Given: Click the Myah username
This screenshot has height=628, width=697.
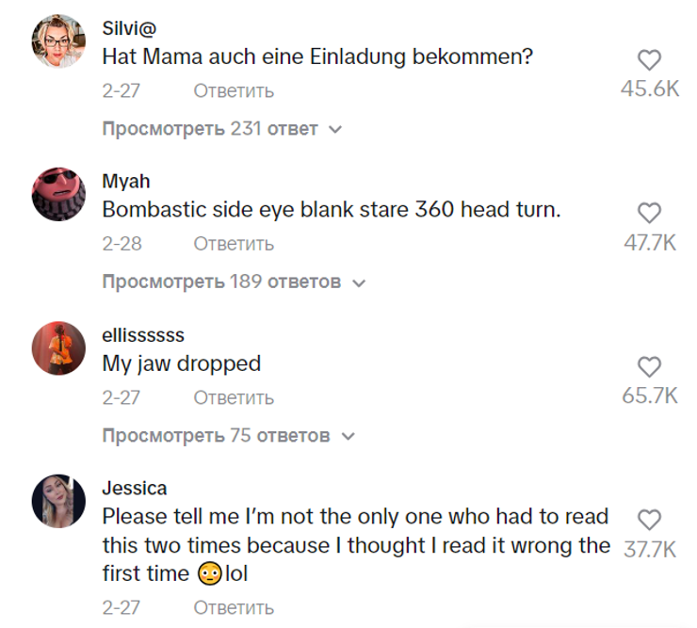Looking at the screenshot, I should click(125, 182).
